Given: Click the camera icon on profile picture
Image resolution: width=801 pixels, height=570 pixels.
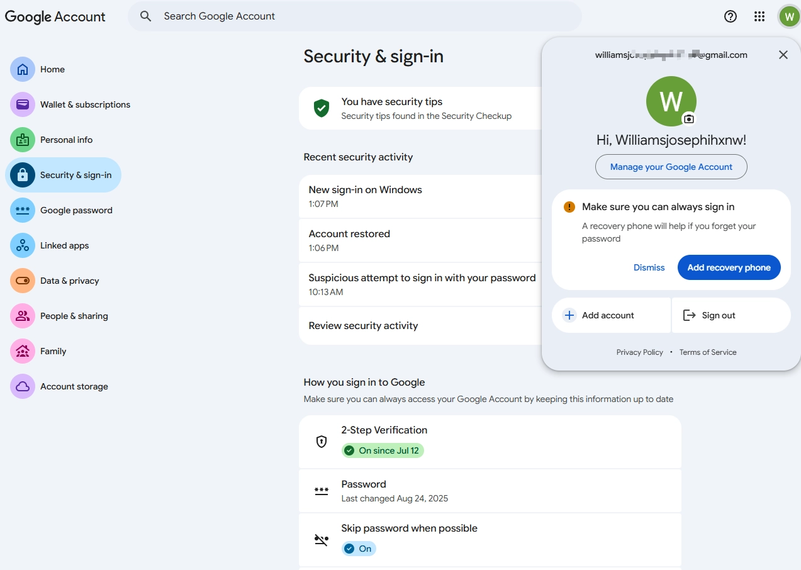Looking at the screenshot, I should tap(689, 119).
